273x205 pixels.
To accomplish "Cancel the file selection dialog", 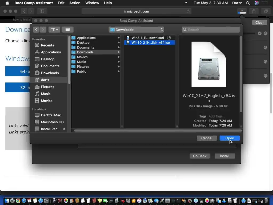I will 207,138.
